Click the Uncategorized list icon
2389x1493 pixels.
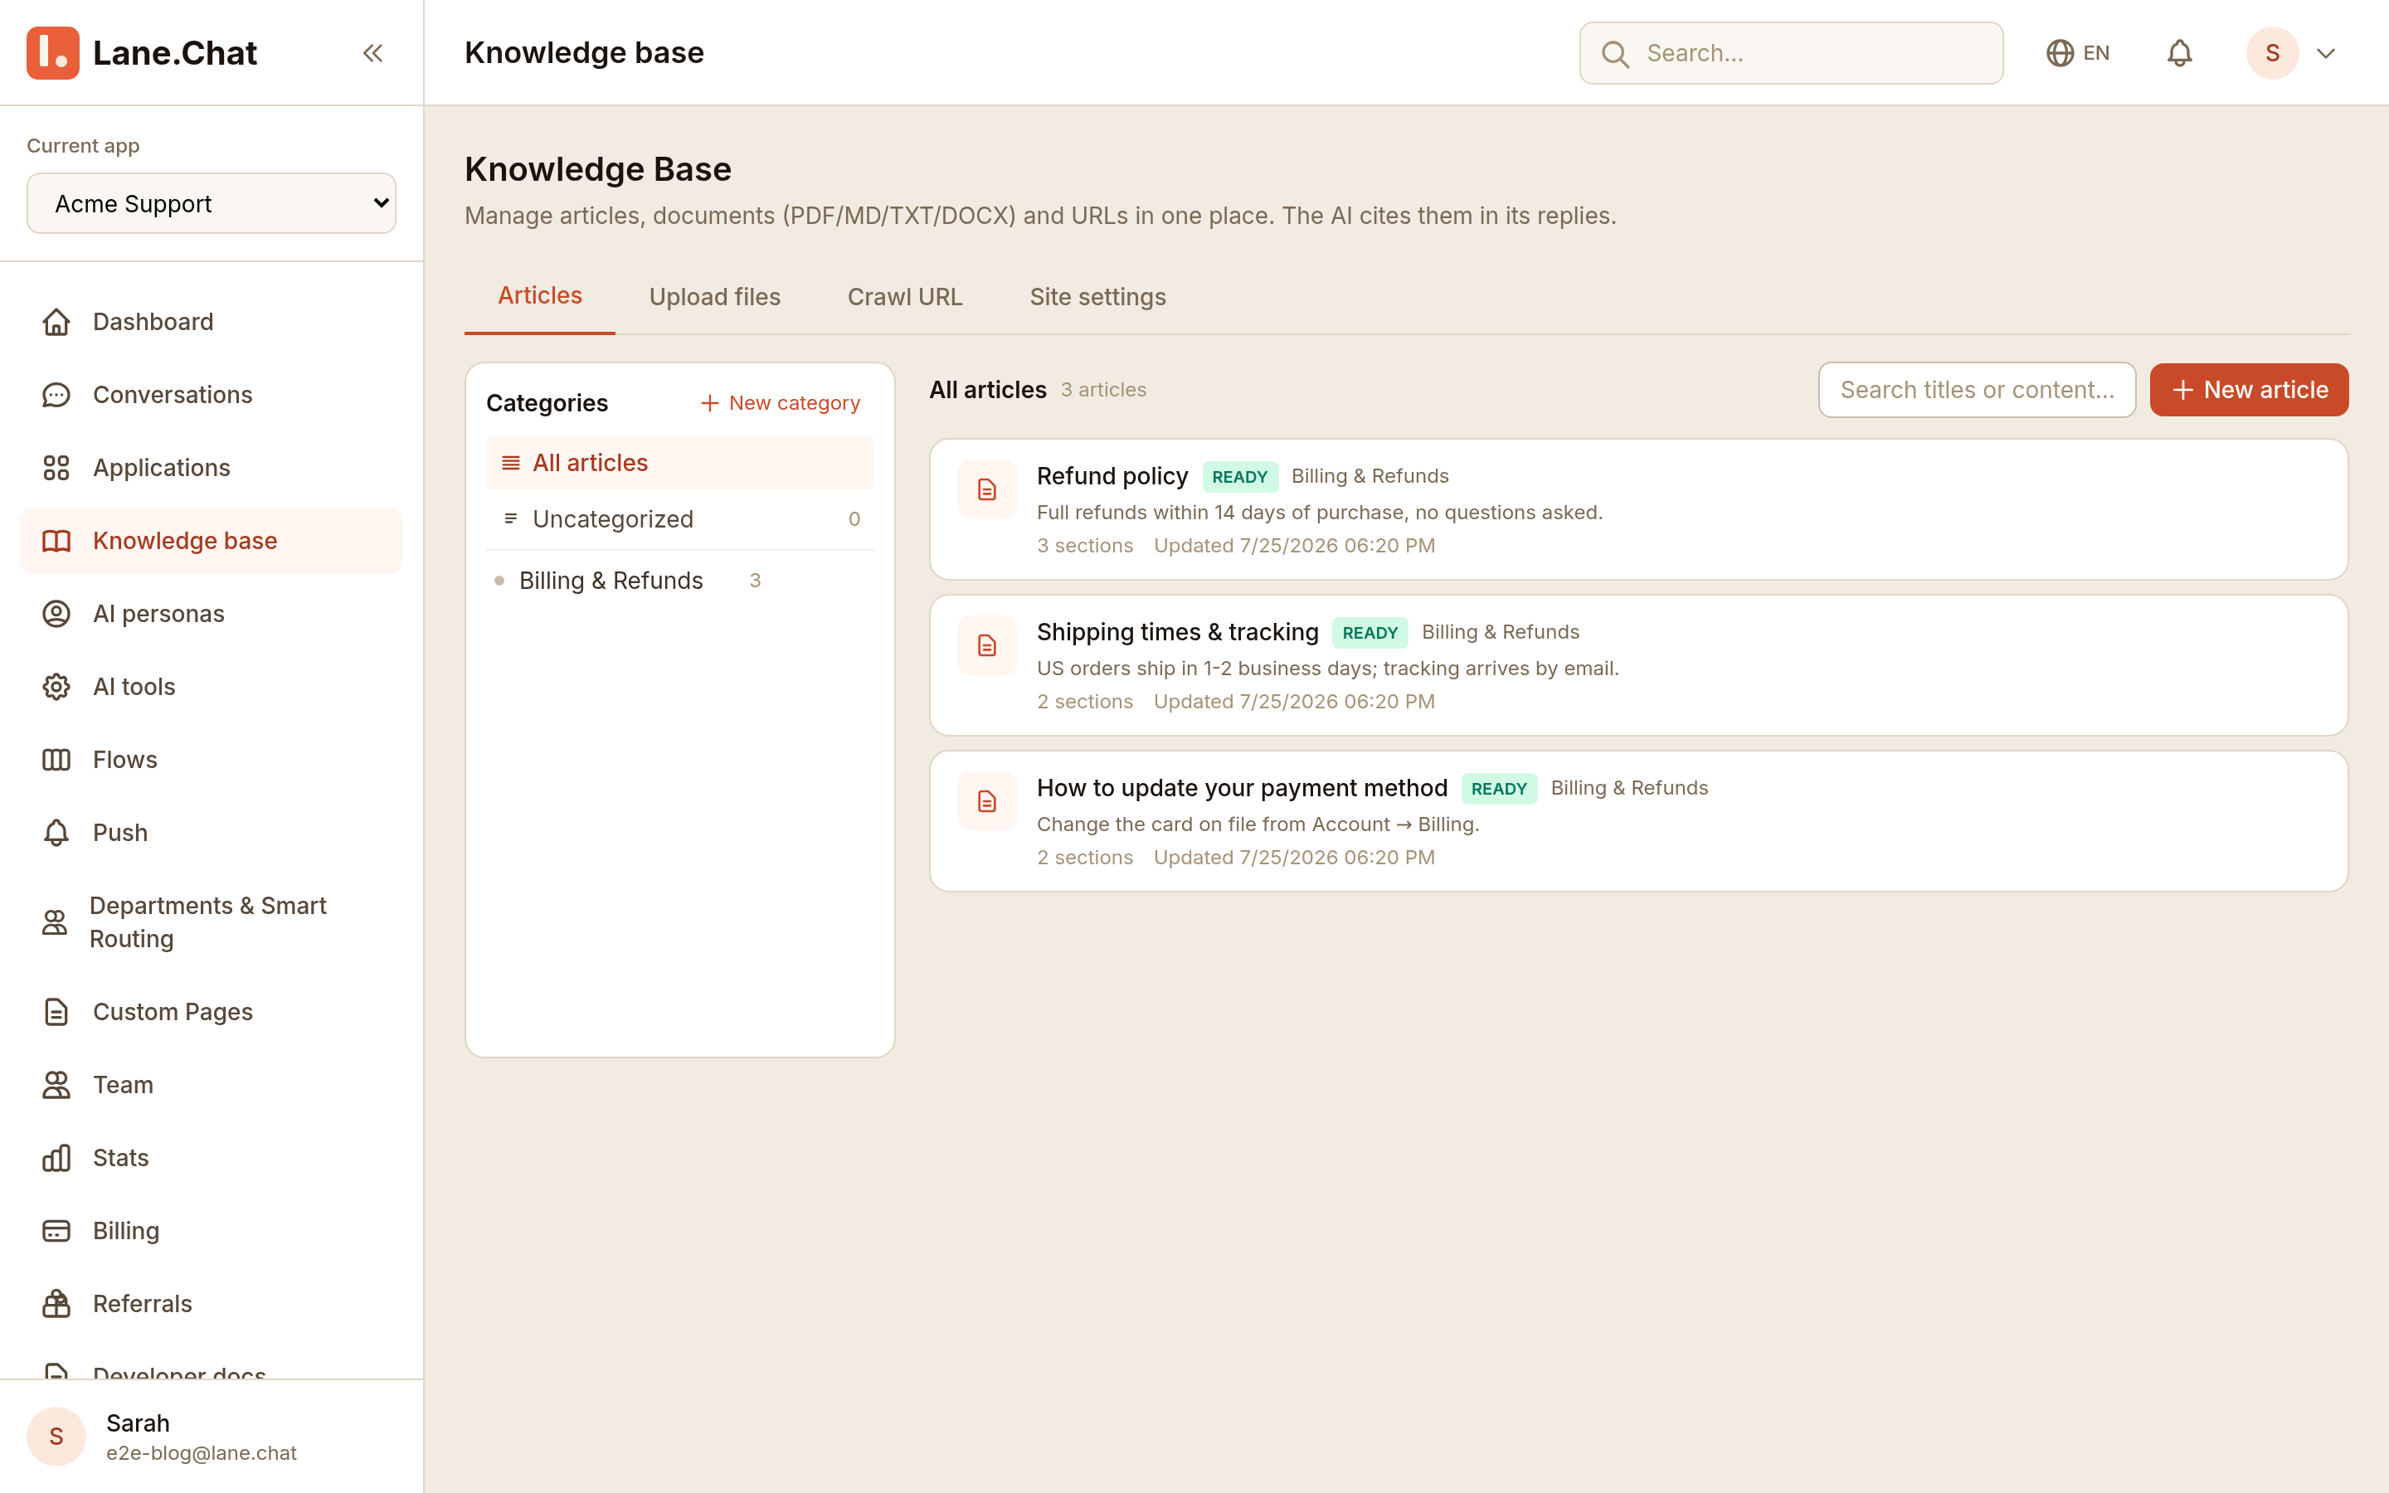(x=510, y=518)
